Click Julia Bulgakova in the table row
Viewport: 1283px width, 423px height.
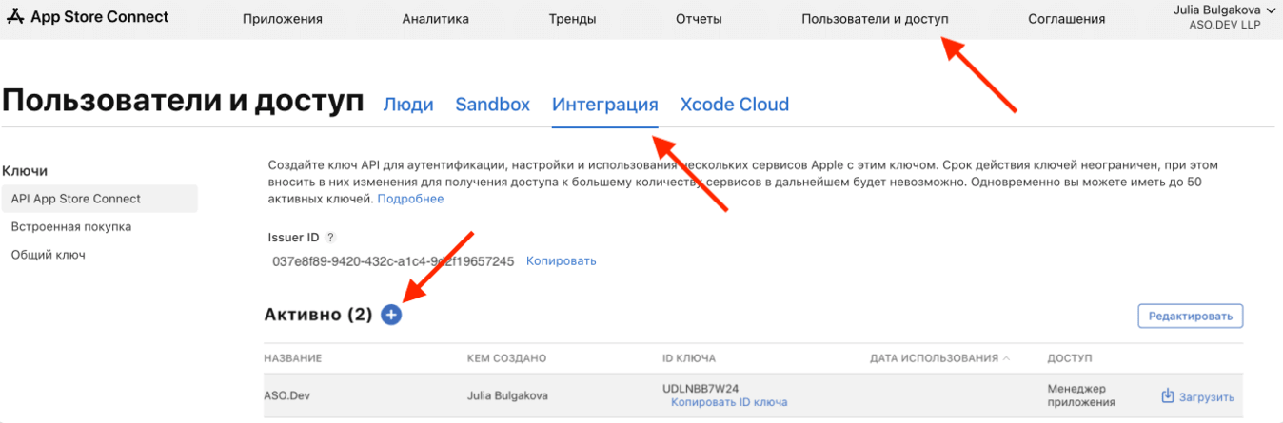507,394
